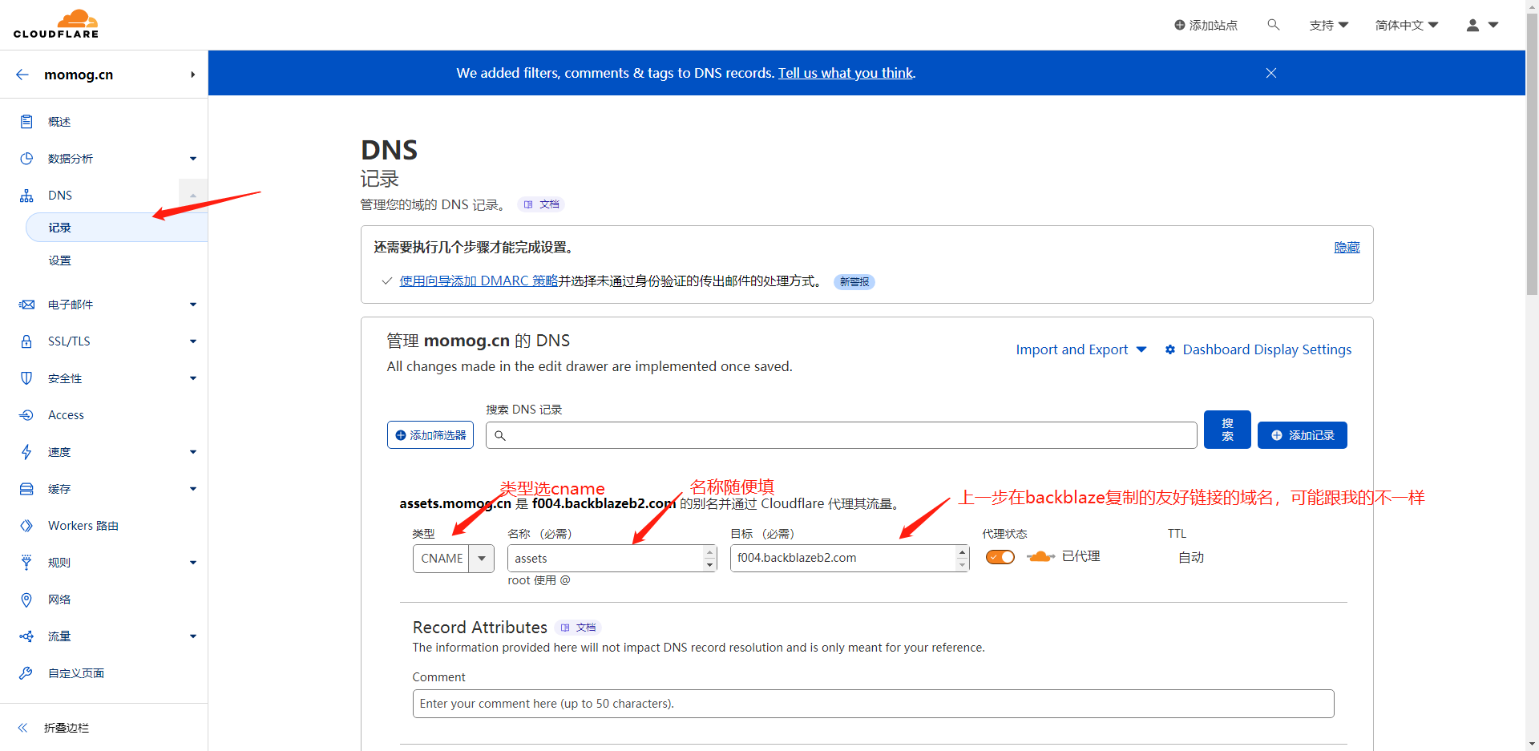The width and height of the screenshot is (1539, 751).
Task: Dismiss the blue announcement banner
Action: [1271, 73]
